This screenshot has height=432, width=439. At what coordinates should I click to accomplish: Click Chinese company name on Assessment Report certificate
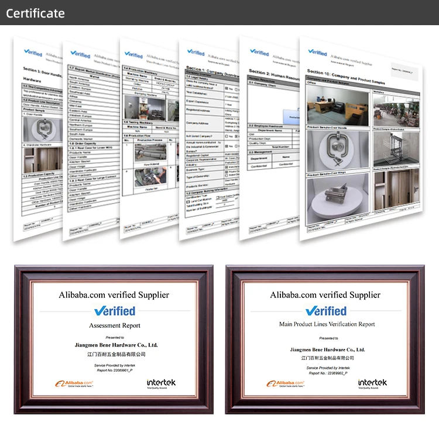coord(116,354)
